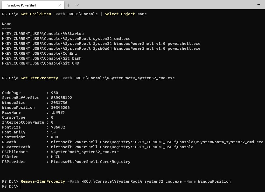Open a new tab with plus button
Viewport: 265px width, 192px height.
tap(68, 5)
